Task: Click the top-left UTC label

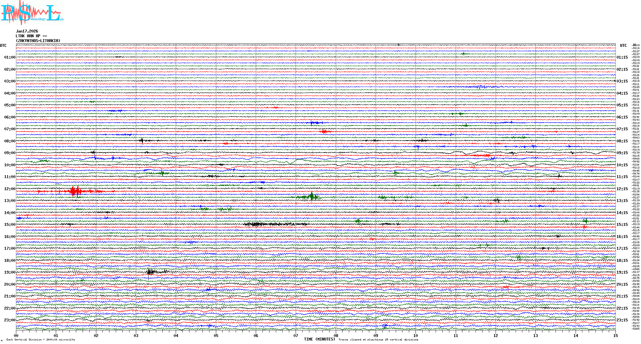Action: pos(3,46)
